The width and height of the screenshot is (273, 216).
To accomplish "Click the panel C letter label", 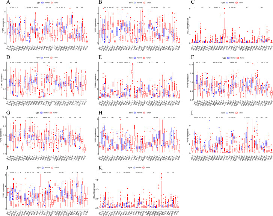I will point(193,2).
